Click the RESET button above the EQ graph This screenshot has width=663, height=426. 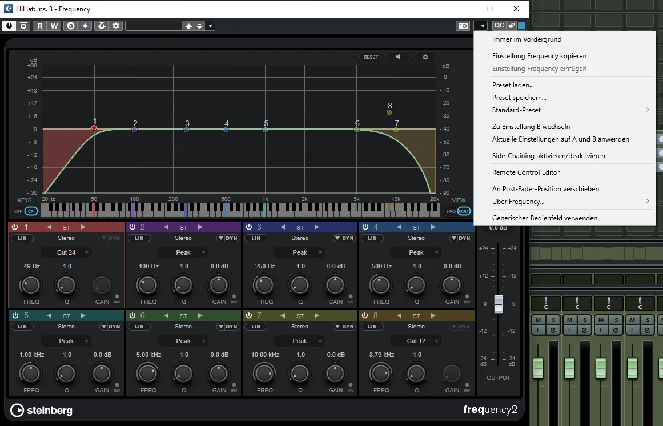pyautogui.click(x=371, y=57)
